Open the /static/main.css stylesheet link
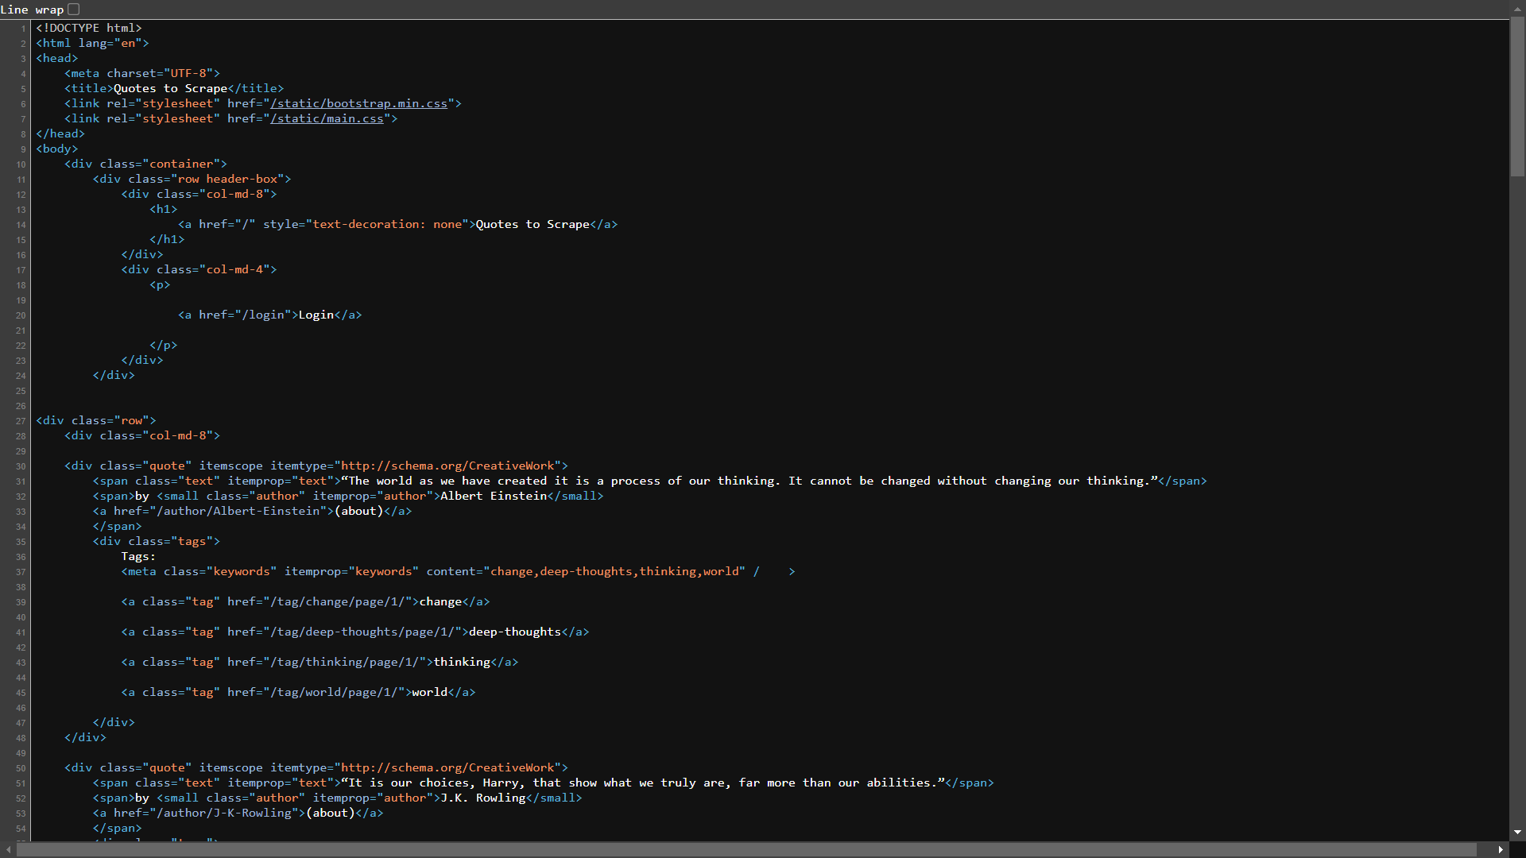The image size is (1526, 858). pos(327,118)
